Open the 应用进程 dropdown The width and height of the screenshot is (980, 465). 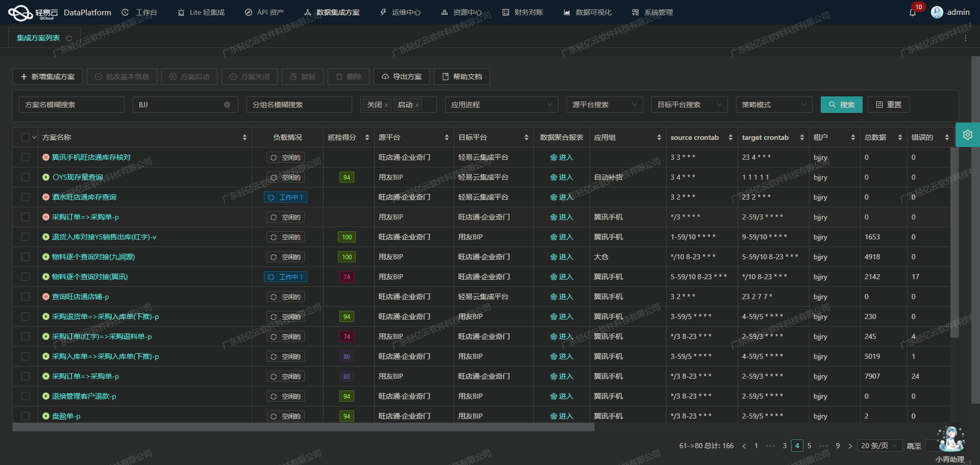point(501,105)
